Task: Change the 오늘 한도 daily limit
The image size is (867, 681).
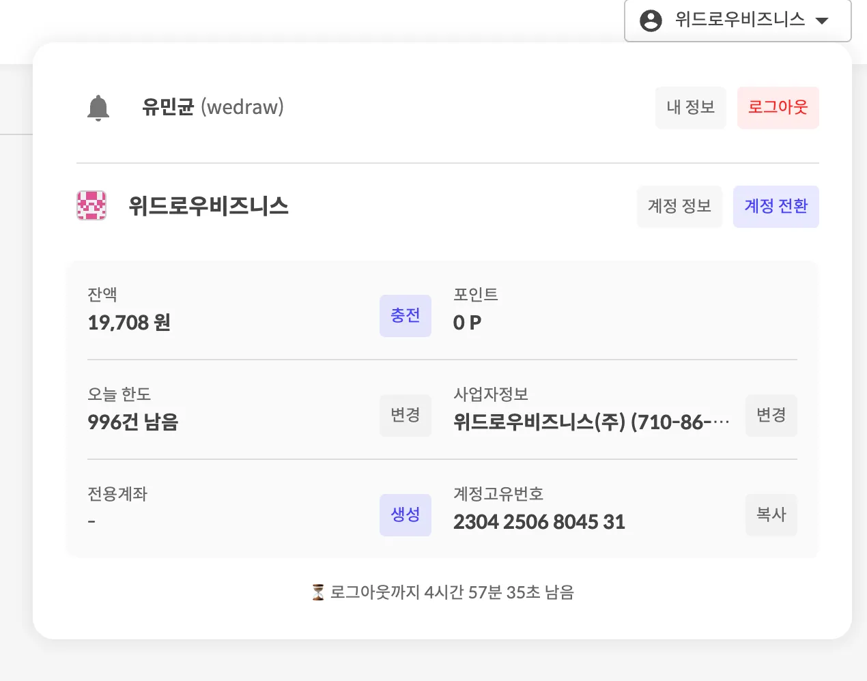Action: click(x=406, y=415)
